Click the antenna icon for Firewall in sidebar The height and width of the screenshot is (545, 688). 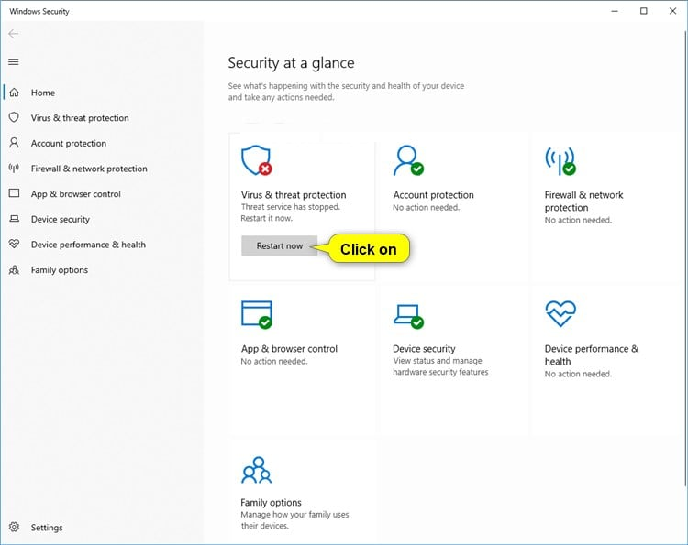[x=14, y=169]
